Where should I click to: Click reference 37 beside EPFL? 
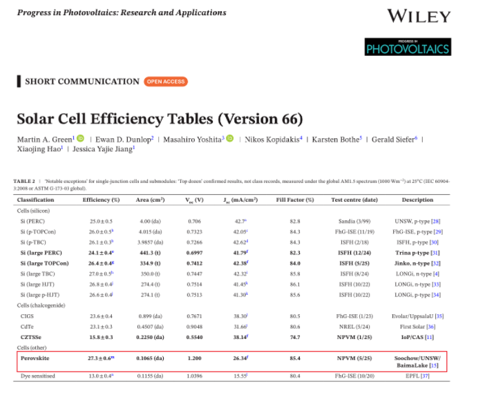426,376
